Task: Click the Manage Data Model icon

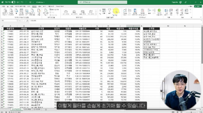Action: point(159,12)
